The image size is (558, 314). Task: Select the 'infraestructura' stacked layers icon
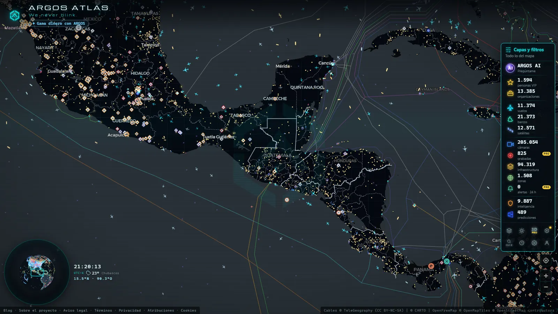coord(510,167)
